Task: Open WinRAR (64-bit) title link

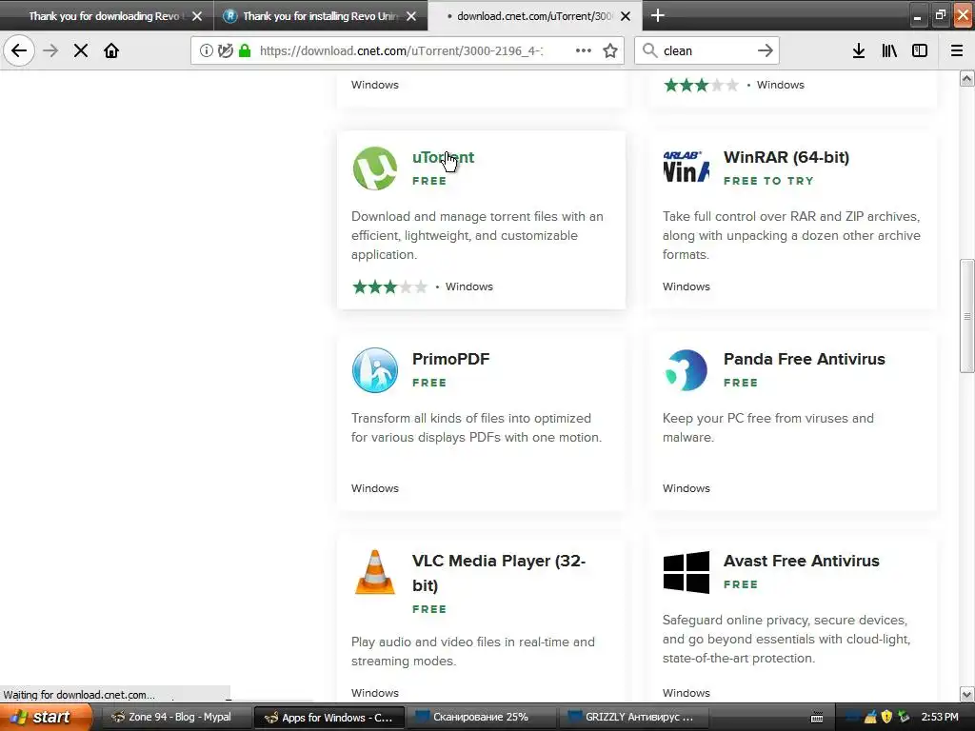Action: click(786, 157)
